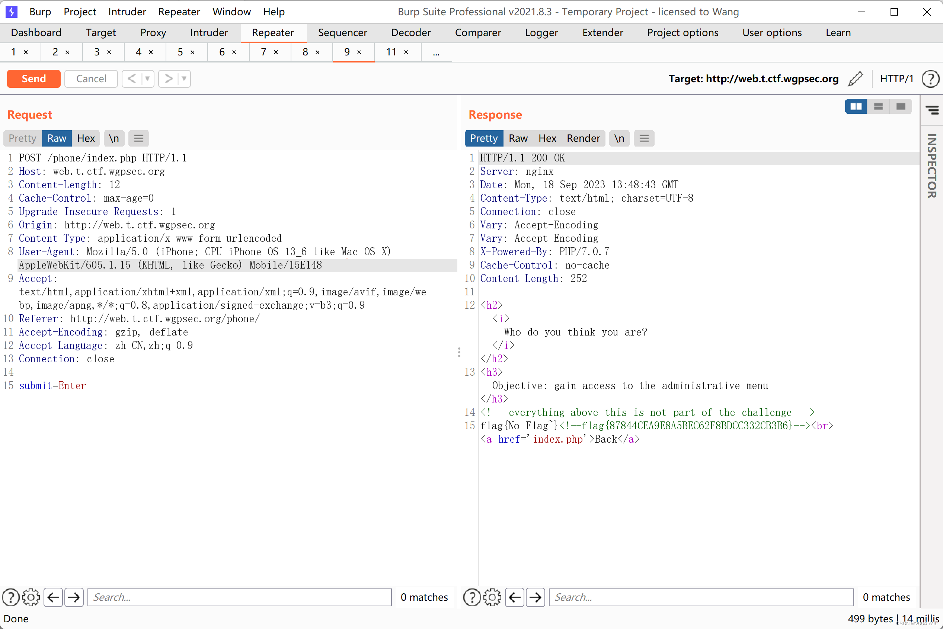Switch Request view to Hex
This screenshot has width=943, height=629.
tap(86, 138)
